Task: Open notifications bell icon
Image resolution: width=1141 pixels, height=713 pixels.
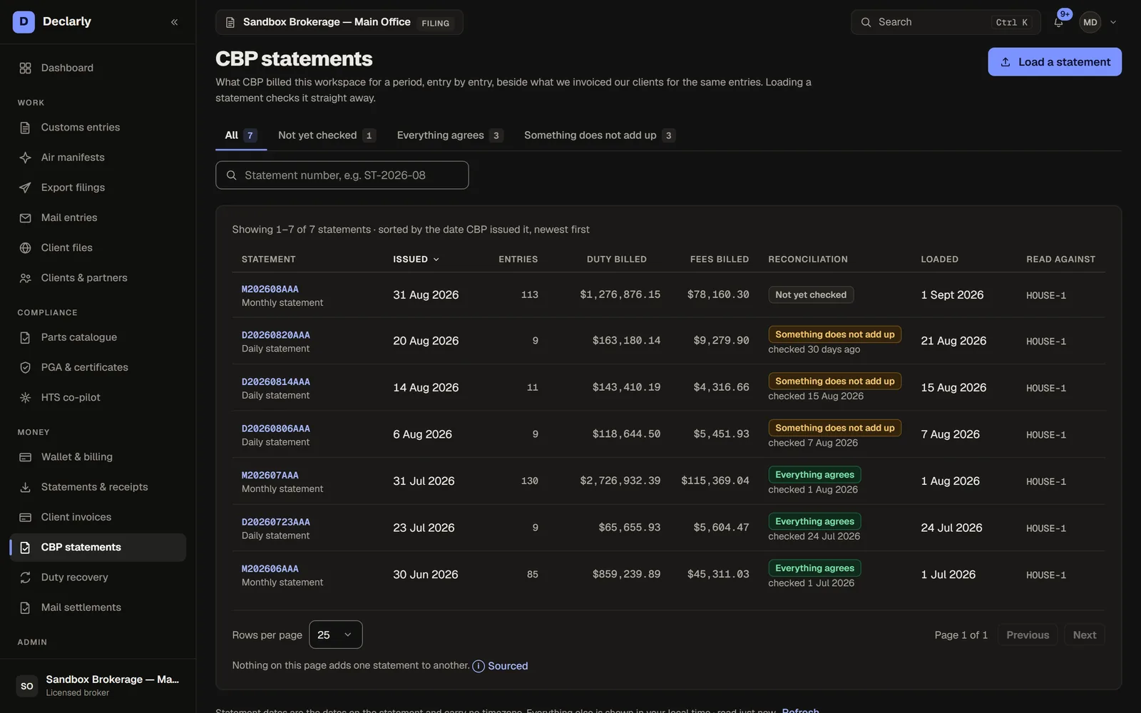Action: point(1058,22)
